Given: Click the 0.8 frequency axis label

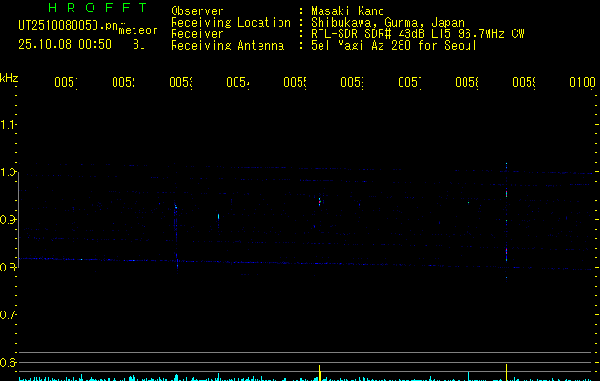Looking at the screenshot, I should point(10,268).
